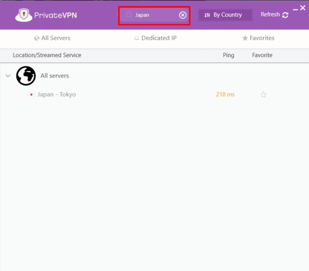This screenshot has width=309, height=271.
Task: Click the Ping column header
Action: click(229, 55)
